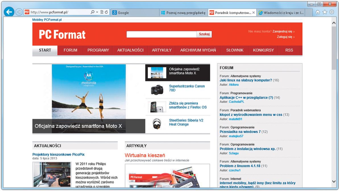Click the Oficjalna zapowiedź smartfona Moto X caption
The height and width of the screenshot is (191, 340).
78,126
